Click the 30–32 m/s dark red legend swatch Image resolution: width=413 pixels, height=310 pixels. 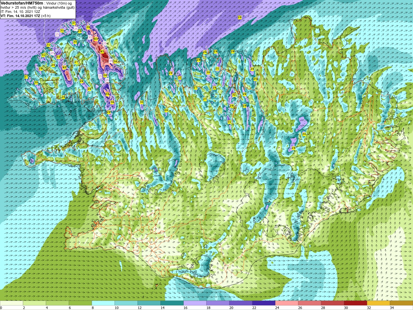click(x=355, y=303)
